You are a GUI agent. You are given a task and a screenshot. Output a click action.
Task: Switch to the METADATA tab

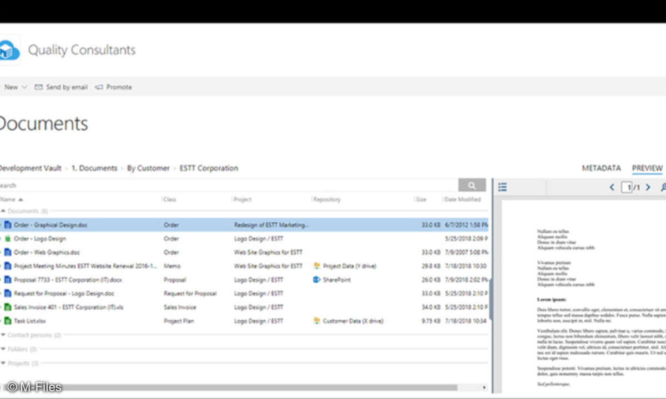tap(601, 168)
